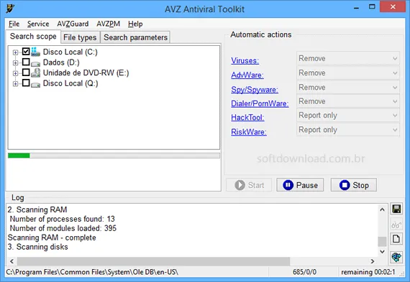Click log line "Number of modules loaded: 395"

[x=63, y=228]
